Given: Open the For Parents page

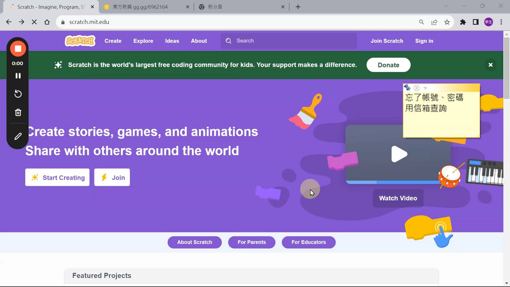Looking at the screenshot, I should point(251,242).
